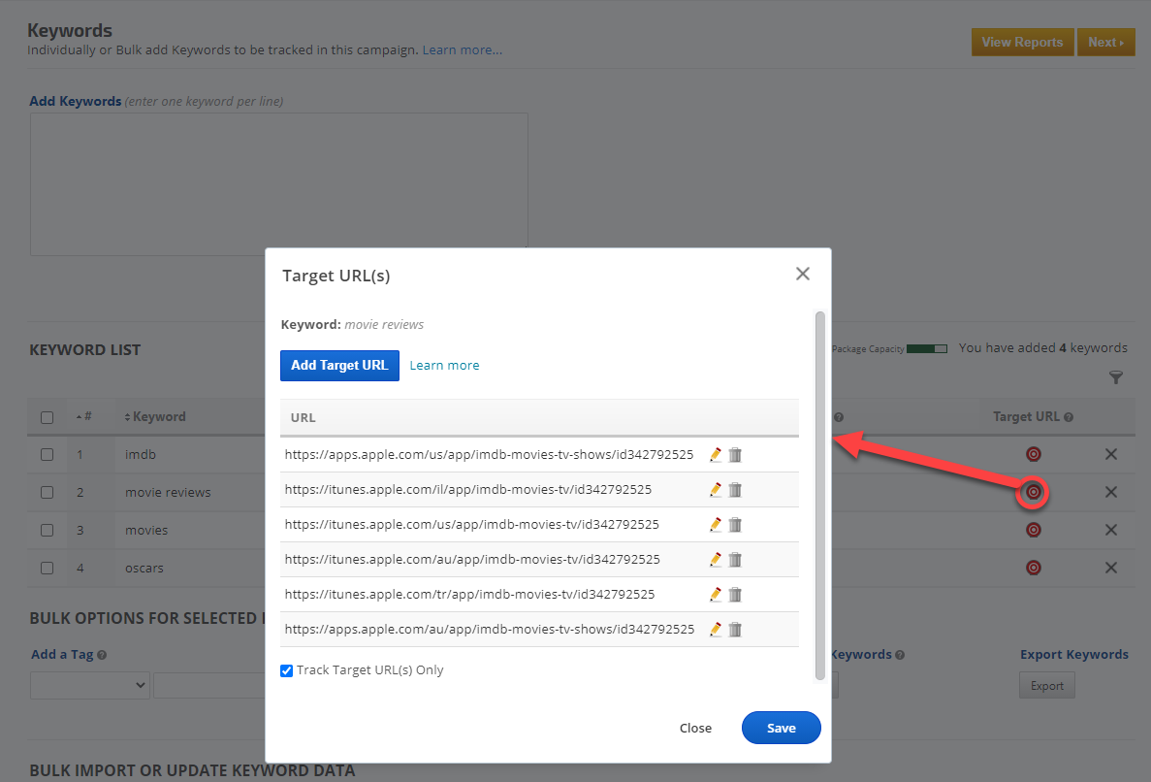Open the Add a Tag dropdown

click(89, 686)
